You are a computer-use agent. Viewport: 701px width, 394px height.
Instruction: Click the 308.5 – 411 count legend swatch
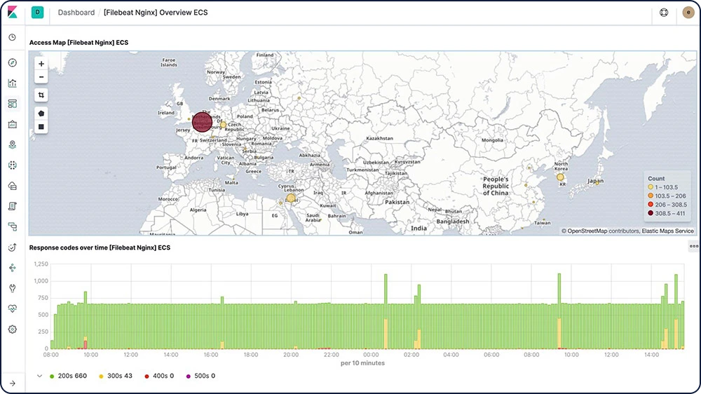pyautogui.click(x=651, y=213)
